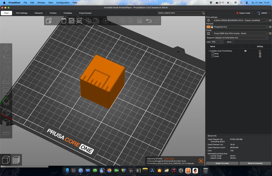Switch to 3D editor view

pyautogui.click(x=6, y=160)
